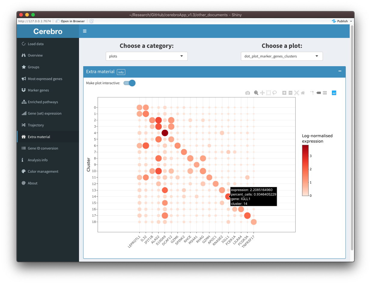This screenshot has height=284, width=371.
Task: Click the plotly Zoom in button
Action: [284, 93]
